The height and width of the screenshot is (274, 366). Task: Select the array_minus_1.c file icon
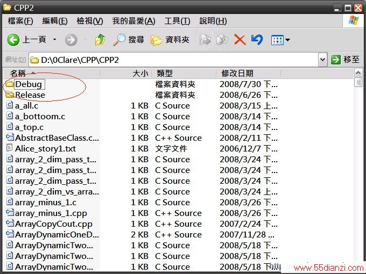pyautogui.click(x=10, y=202)
